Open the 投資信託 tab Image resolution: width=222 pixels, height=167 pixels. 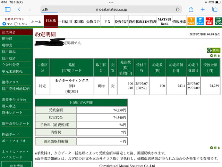pos(121,22)
